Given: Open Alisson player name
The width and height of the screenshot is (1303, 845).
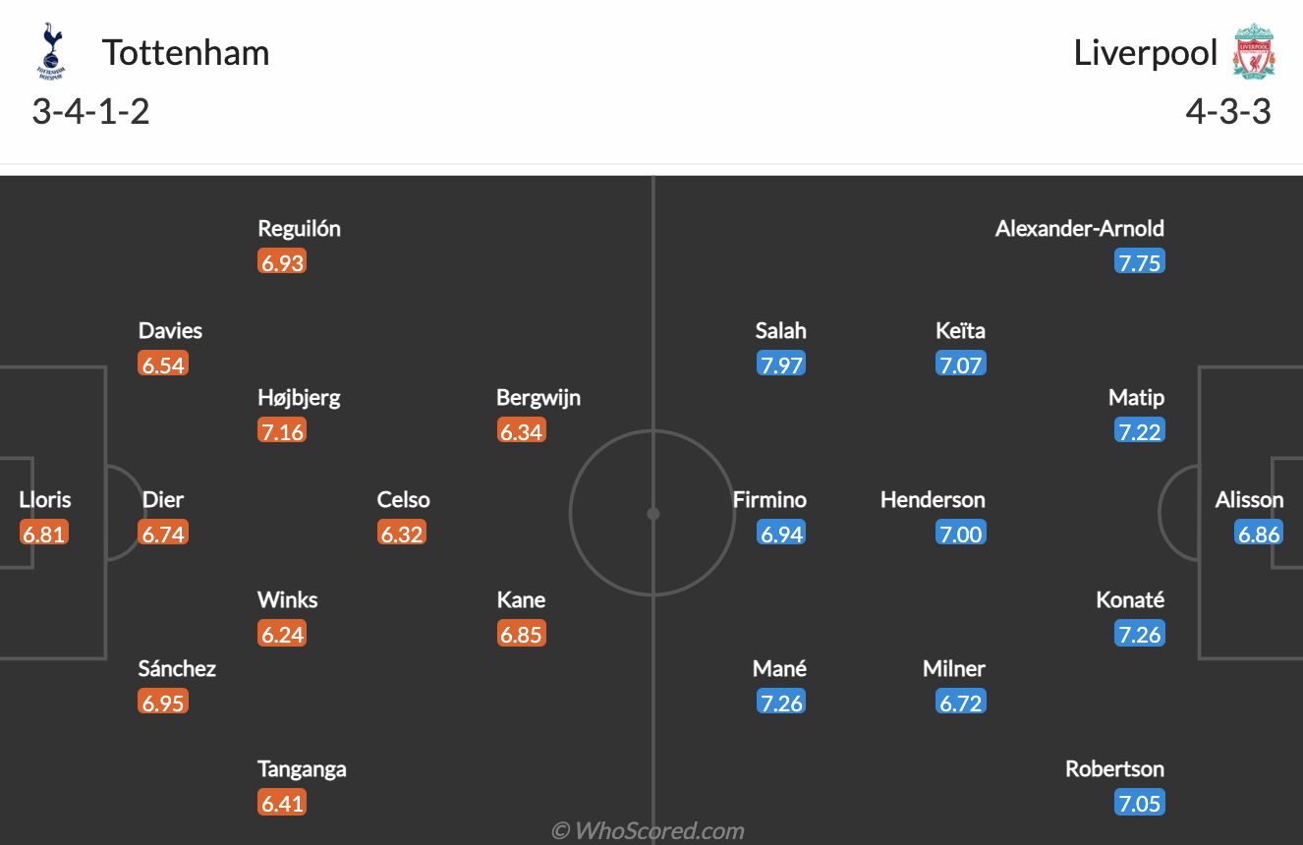Looking at the screenshot, I should (1249, 499).
